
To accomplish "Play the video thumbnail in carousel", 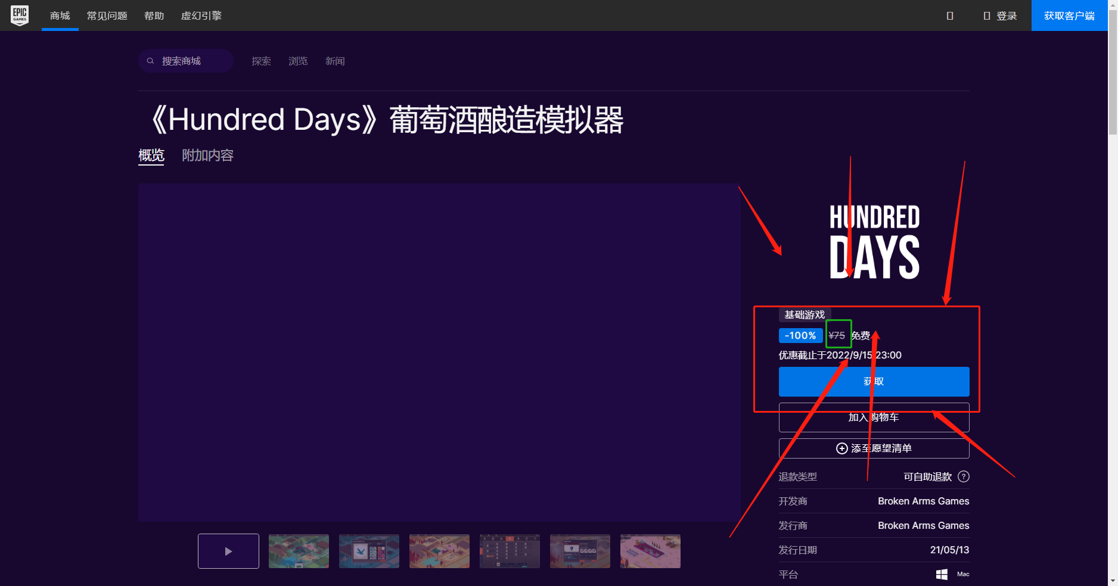I will point(228,551).
